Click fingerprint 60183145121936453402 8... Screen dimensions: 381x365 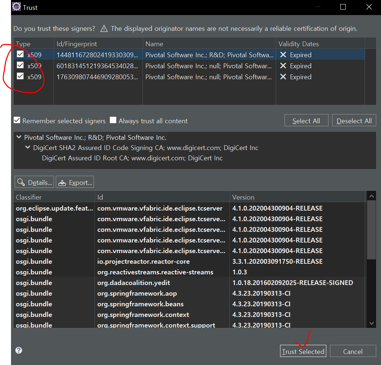pyautogui.click(x=97, y=66)
